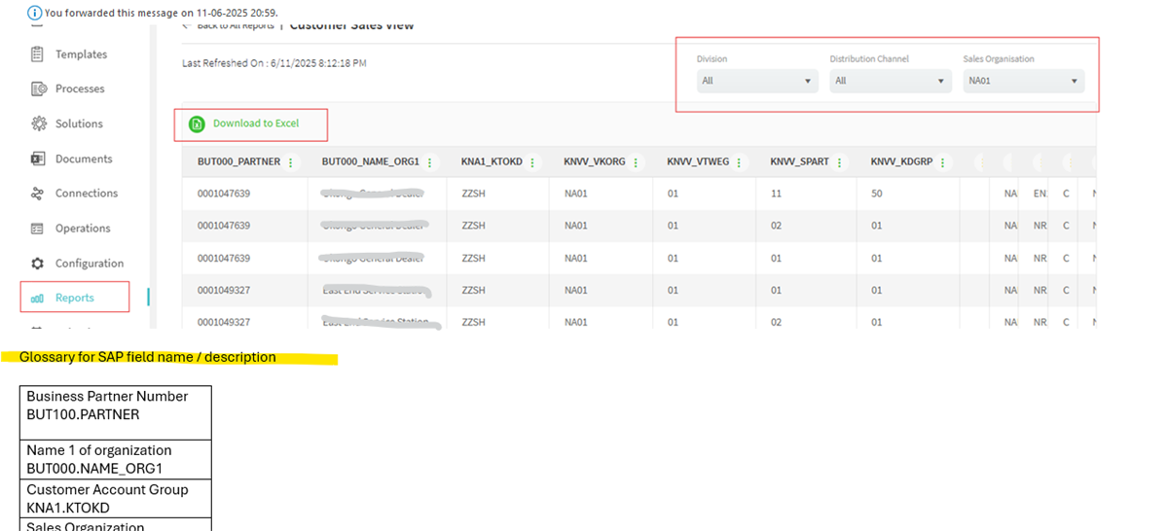Select Connections in the sidebar
The height and width of the screenshot is (531, 1168).
87,194
